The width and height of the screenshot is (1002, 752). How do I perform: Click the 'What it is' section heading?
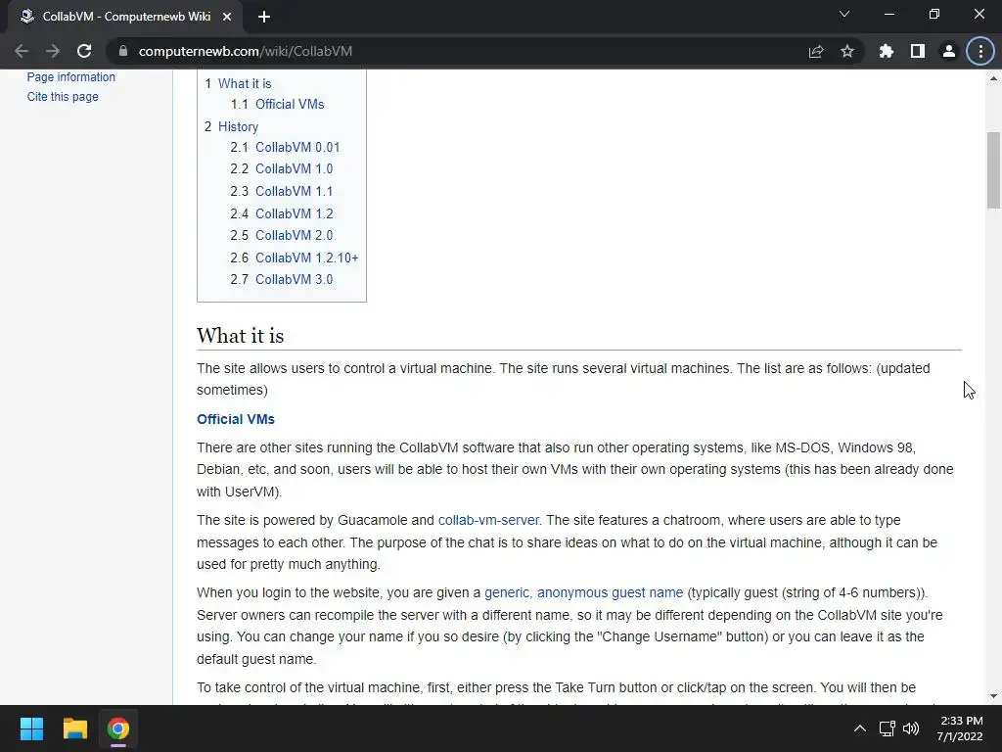point(241,336)
